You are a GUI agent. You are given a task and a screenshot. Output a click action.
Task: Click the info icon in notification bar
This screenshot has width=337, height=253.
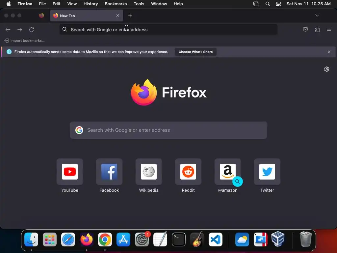[9, 52]
